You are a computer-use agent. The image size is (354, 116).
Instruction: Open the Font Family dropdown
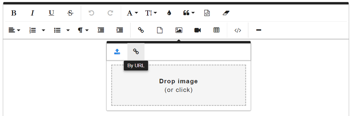132,13
